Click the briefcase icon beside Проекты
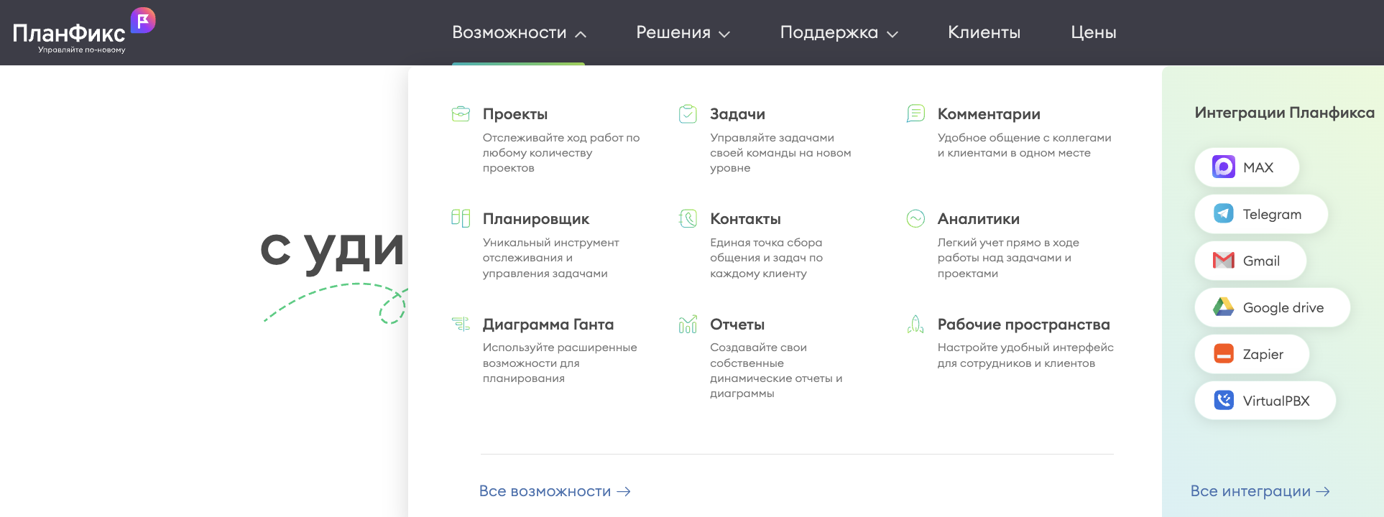Image resolution: width=1384 pixels, height=517 pixels. [x=461, y=114]
